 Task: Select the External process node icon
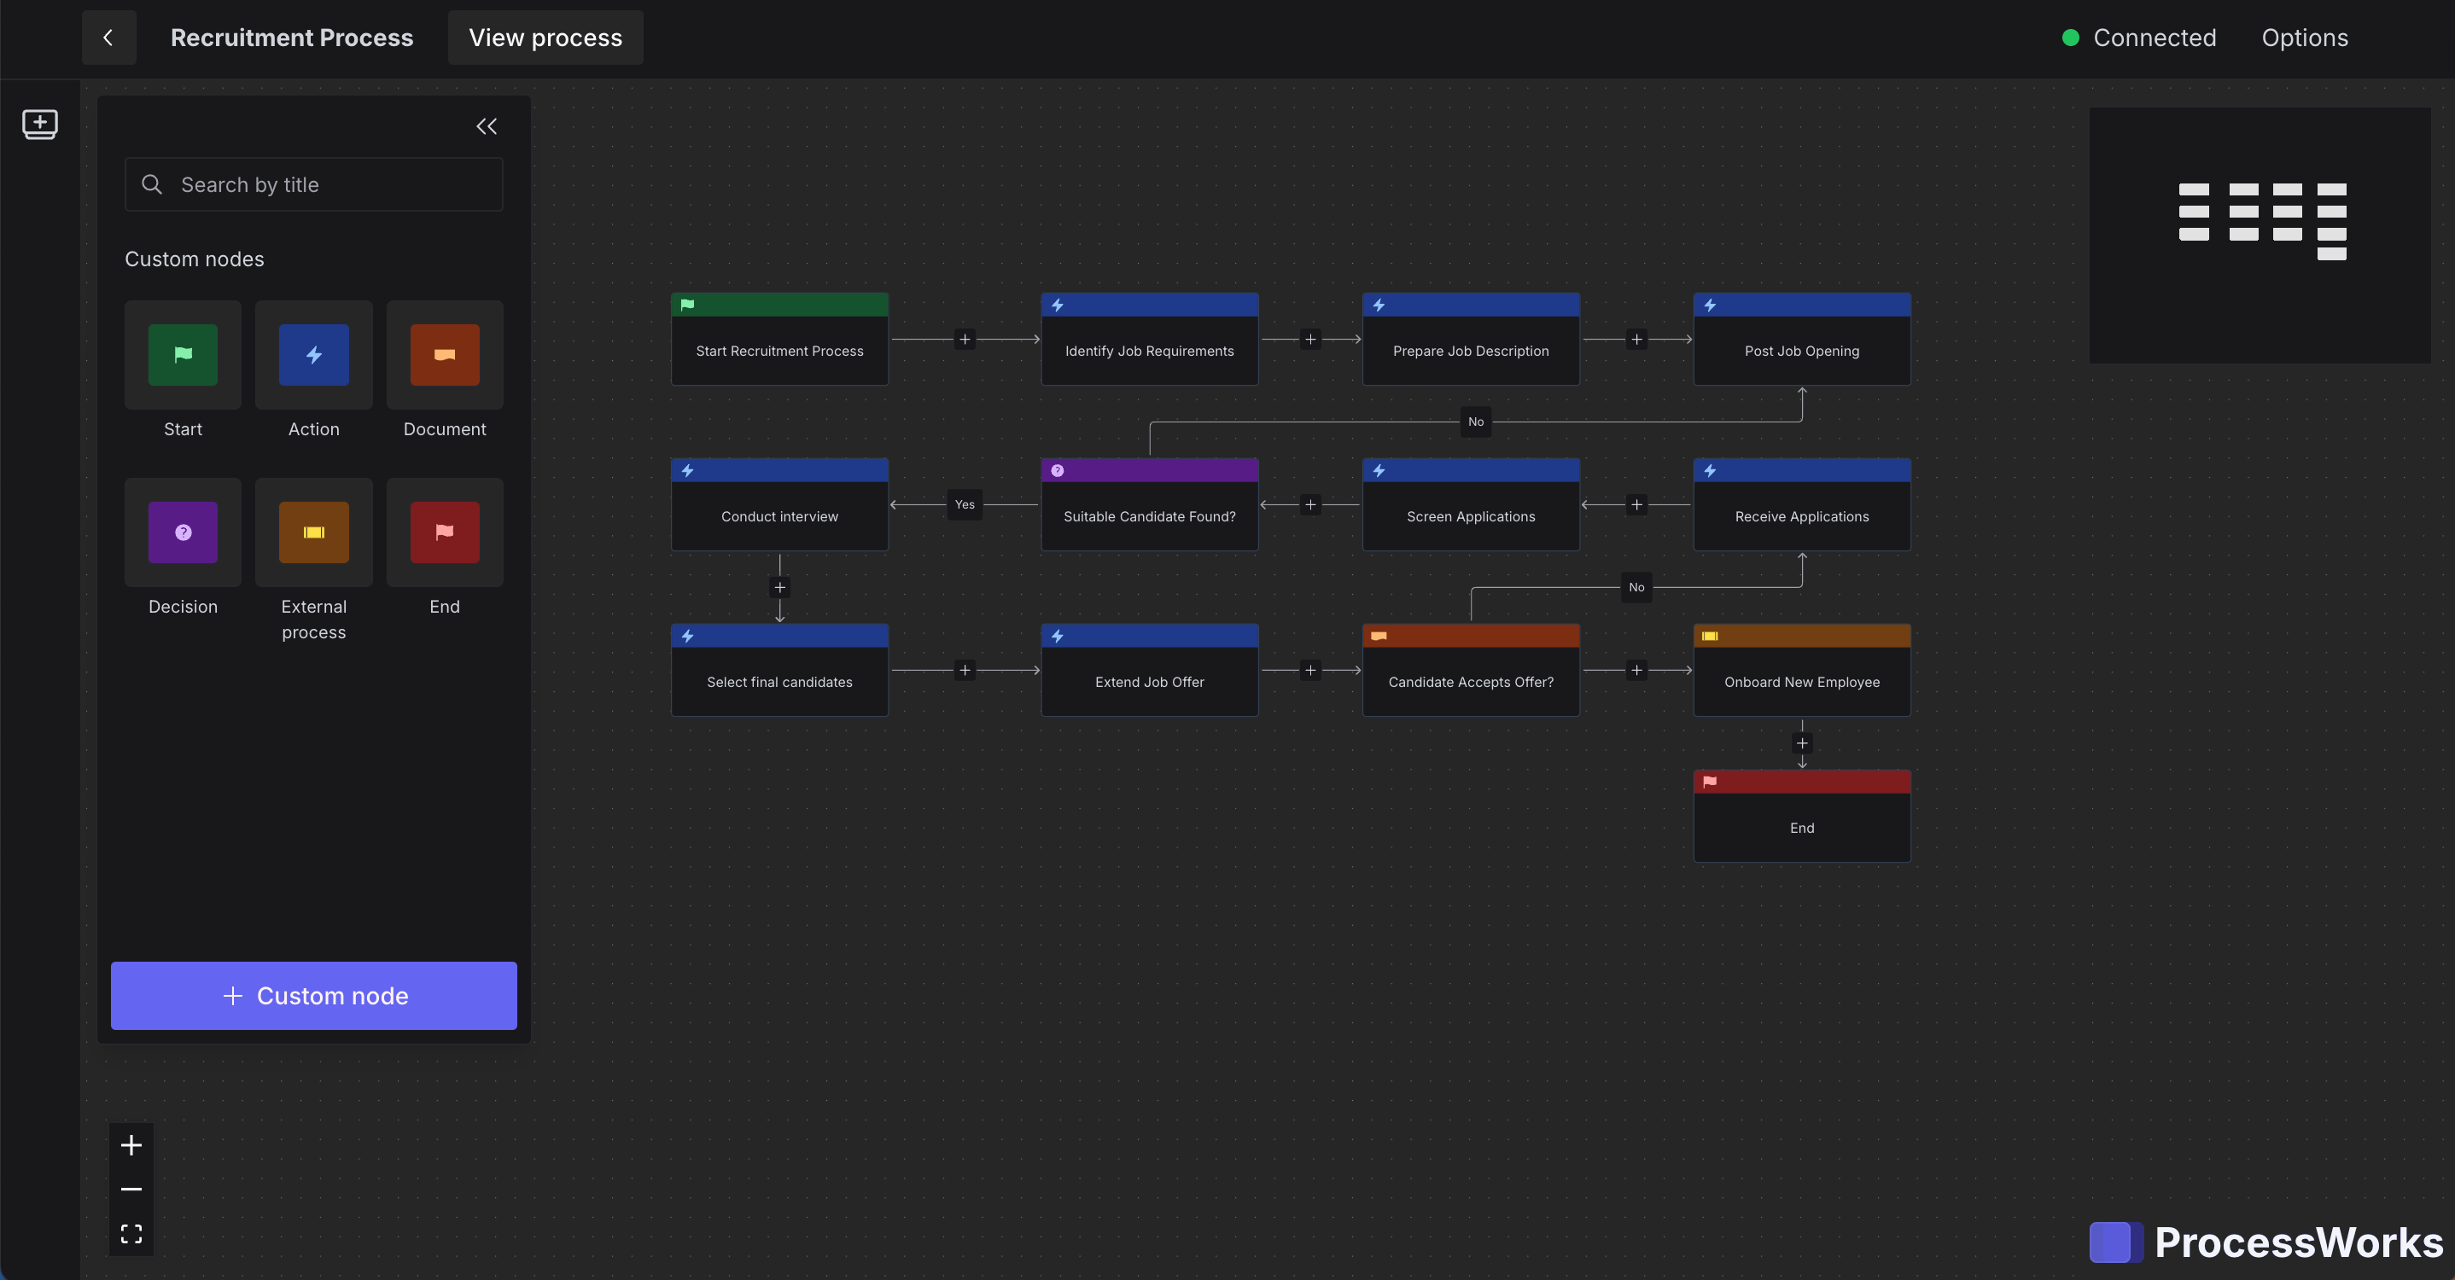point(313,532)
